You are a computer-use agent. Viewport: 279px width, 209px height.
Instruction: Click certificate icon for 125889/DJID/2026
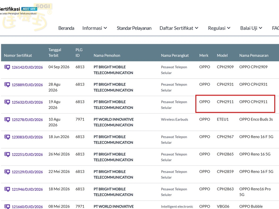(7, 85)
